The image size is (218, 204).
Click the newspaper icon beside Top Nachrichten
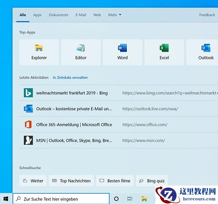pos(54,180)
